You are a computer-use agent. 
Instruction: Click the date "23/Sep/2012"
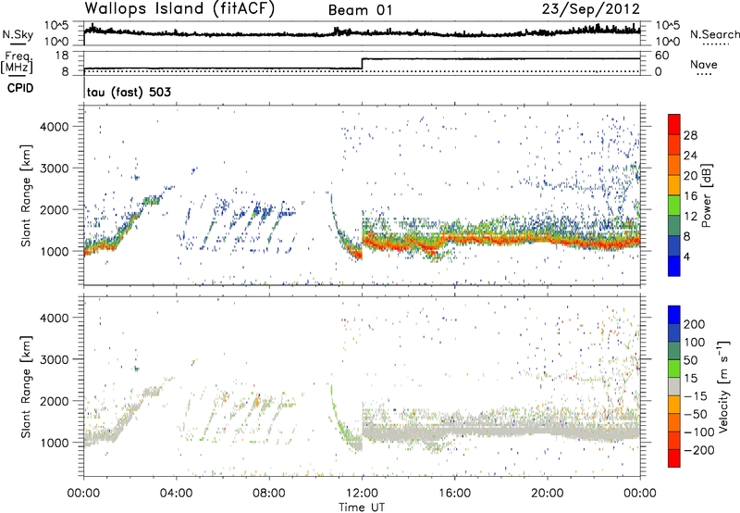coord(591,9)
